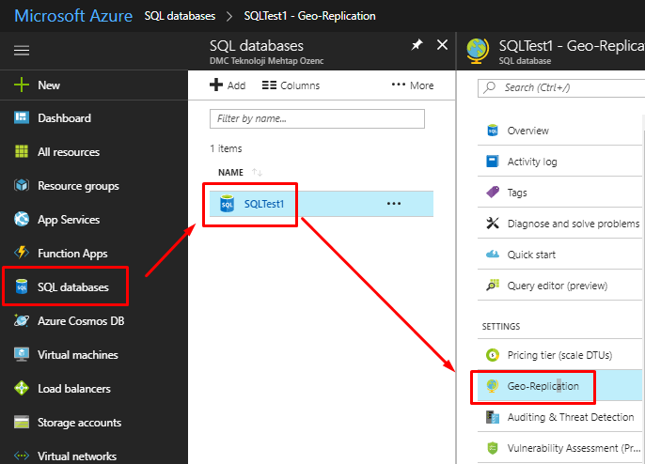Click the large Geo-Replication blade globe icon

478,51
